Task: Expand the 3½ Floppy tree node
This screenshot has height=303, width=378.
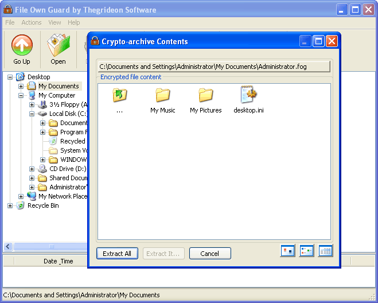Action: point(32,104)
